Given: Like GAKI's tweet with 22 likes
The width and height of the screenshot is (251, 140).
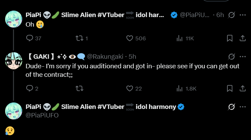Looking at the screenshot, I should coord(130,88).
